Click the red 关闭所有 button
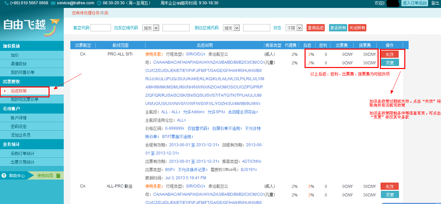 (x=357, y=28)
